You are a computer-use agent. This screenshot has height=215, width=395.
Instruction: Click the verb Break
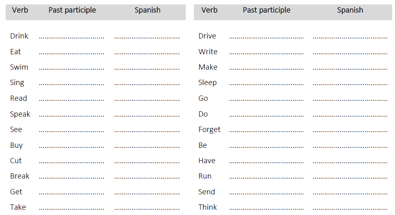[x=20, y=176]
